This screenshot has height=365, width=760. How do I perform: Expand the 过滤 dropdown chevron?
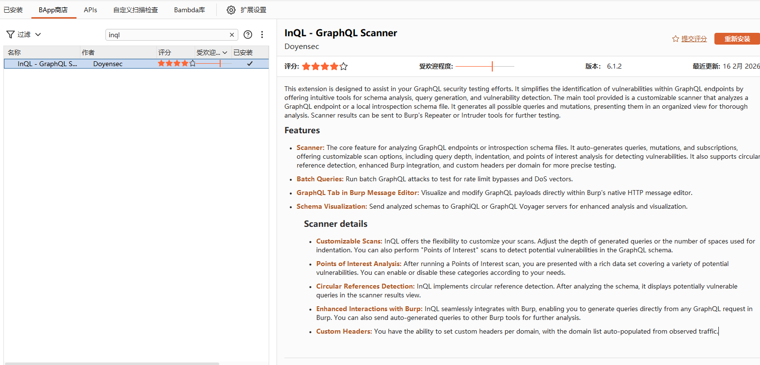pos(38,34)
